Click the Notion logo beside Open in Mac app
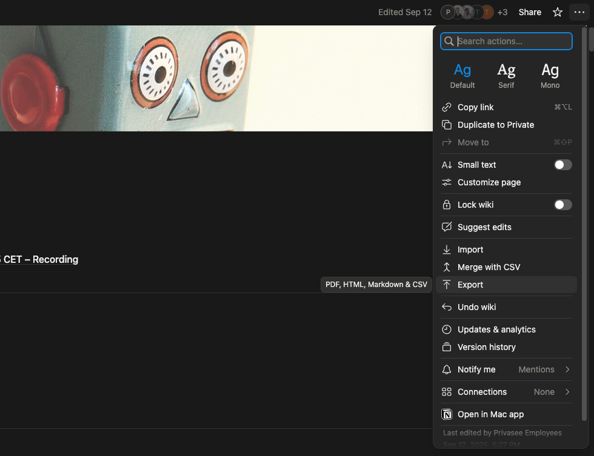The height and width of the screenshot is (456, 594). (447, 414)
